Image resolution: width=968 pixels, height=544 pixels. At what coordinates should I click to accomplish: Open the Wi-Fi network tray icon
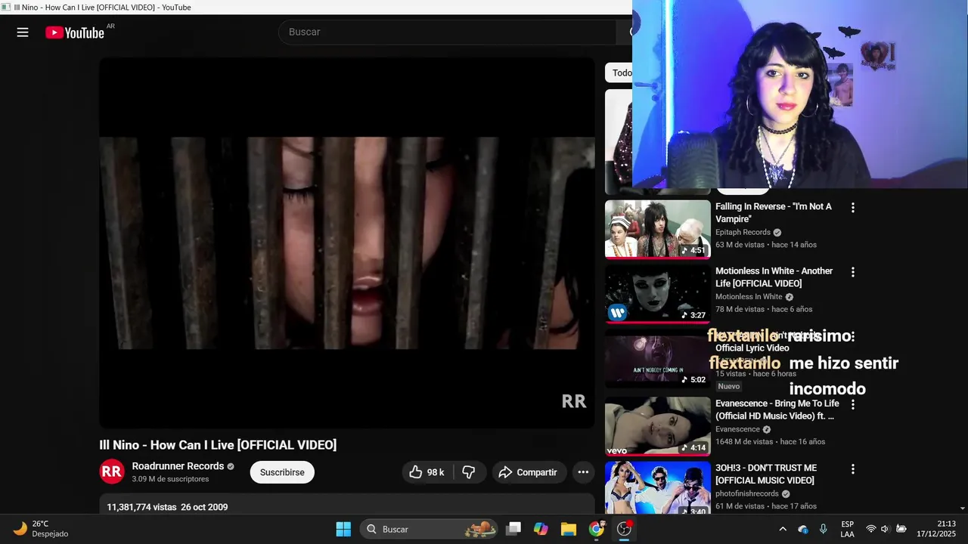871,529
